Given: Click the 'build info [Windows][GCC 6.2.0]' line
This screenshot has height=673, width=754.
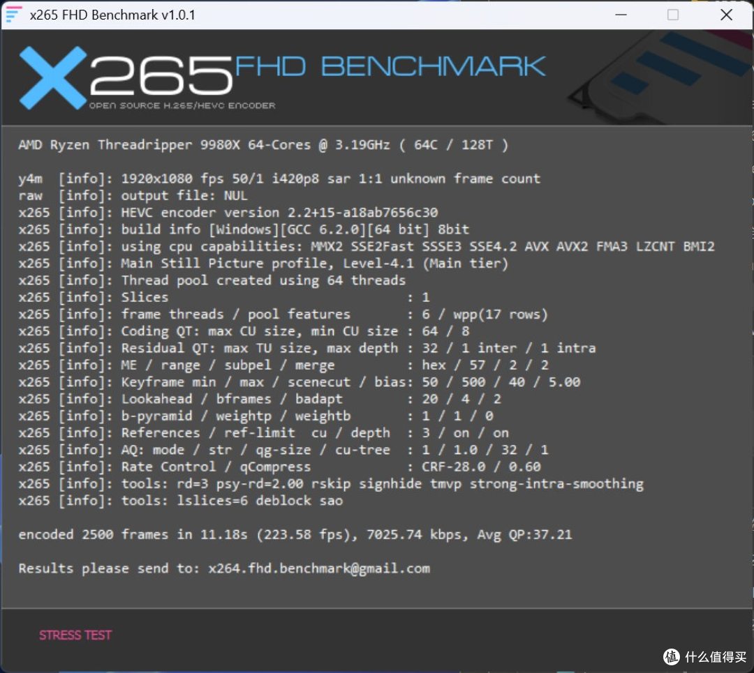Looking at the screenshot, I should pos(244,229).
